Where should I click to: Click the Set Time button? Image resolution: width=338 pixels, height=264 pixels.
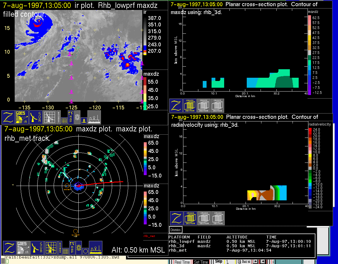pyautogui.click(x=201, y=262)
